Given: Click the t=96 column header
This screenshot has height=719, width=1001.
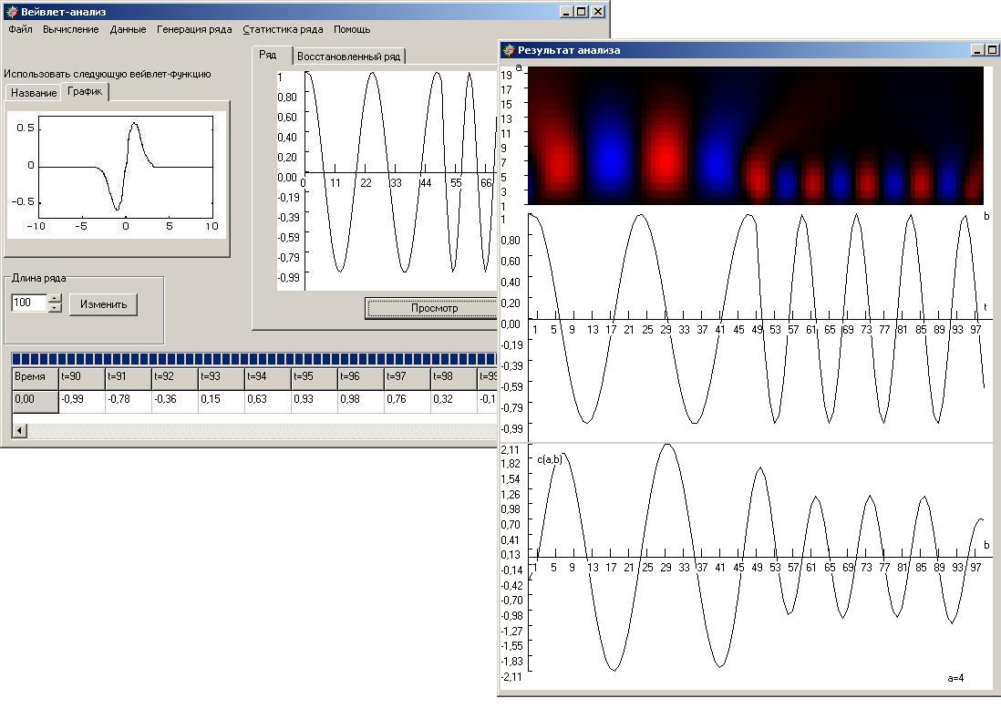Looking at the screenshot, I should pyautogui.click(x=361, y=378).
